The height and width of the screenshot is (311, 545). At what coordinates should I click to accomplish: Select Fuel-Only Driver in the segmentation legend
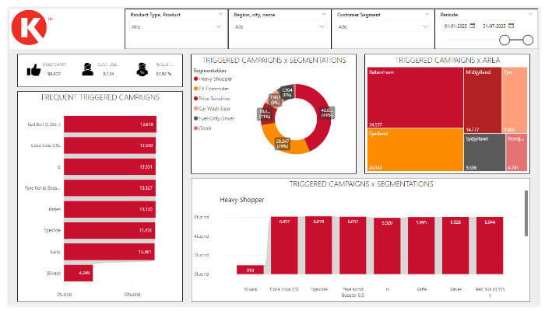coord(214,118)
